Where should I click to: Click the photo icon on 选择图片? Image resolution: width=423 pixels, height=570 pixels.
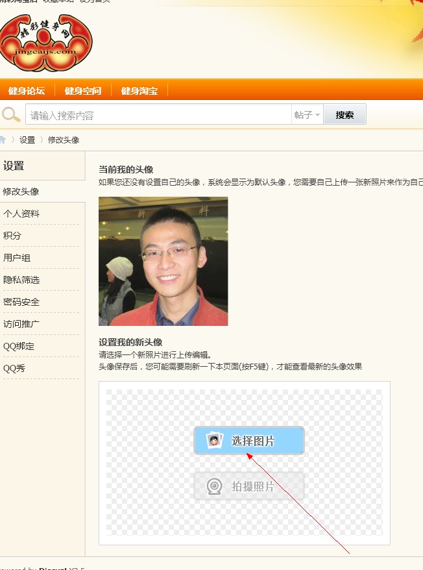(214, 441)
